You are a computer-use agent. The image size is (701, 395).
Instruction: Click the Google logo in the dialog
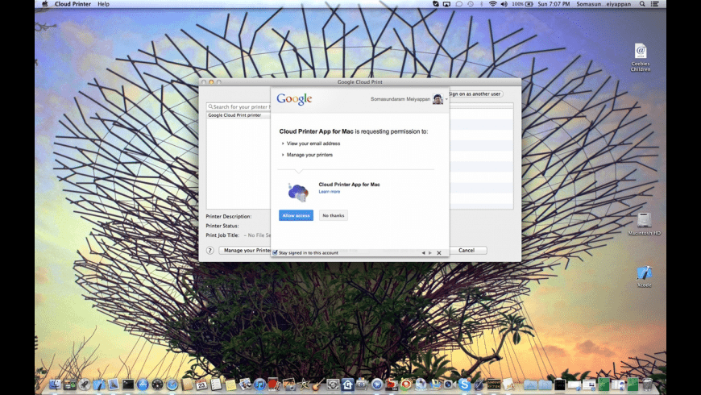point(294,99)
